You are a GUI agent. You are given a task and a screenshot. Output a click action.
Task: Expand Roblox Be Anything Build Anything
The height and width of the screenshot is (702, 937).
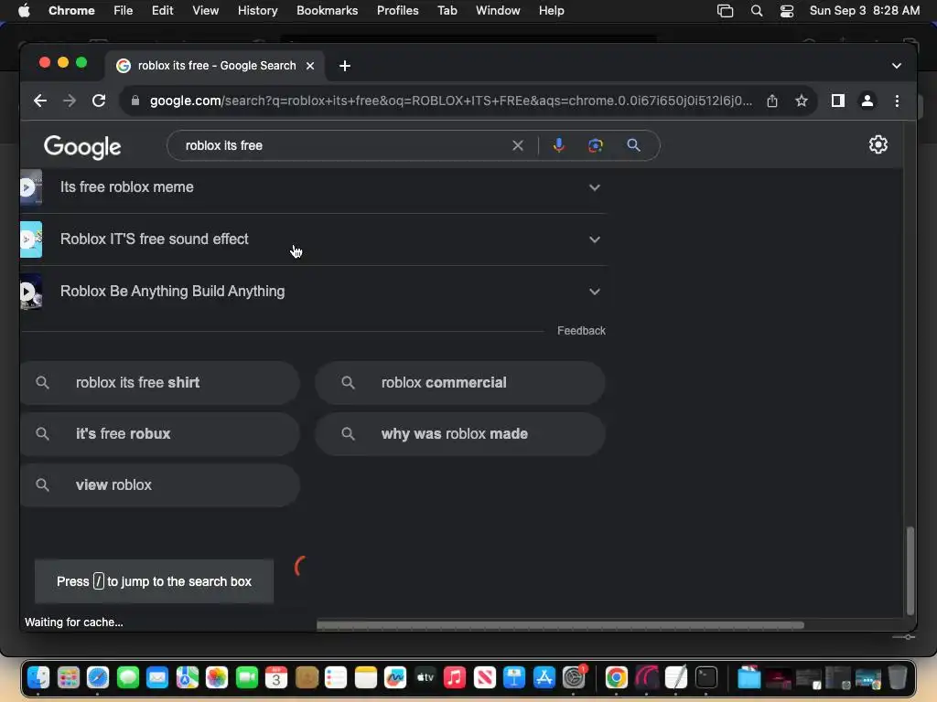tap(594, 292)
